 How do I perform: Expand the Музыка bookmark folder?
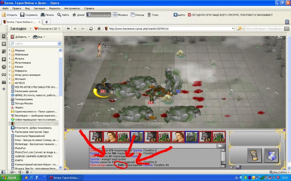click(x=10, y=58)
